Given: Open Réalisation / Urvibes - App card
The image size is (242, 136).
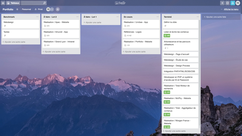Looking at the screenshot, I should pyautogui.click(x=141, y=24).
